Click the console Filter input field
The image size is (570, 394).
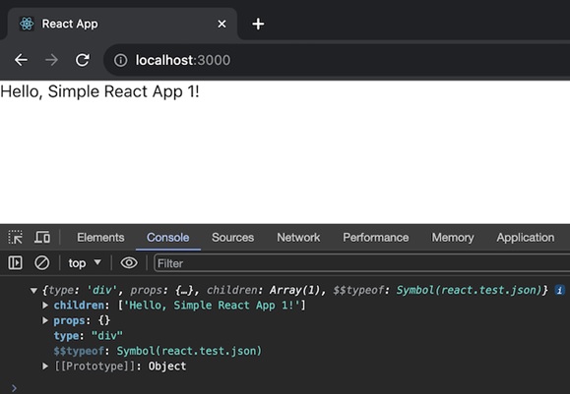[x=362, y=263]
